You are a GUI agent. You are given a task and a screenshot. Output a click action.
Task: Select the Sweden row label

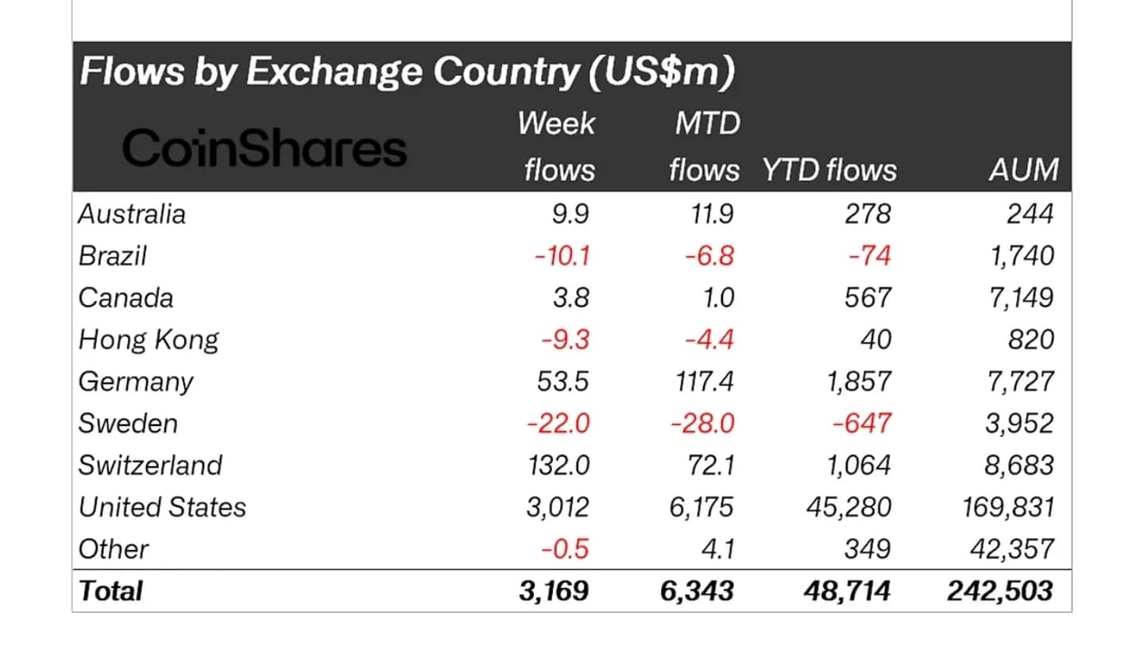coord(128,424)
